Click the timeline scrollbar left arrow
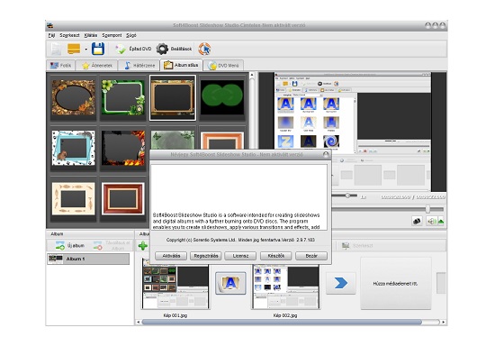 point(139,323)
